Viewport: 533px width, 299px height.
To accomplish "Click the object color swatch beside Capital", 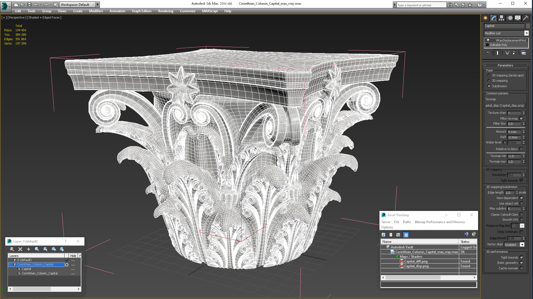I will coord(528,26).
